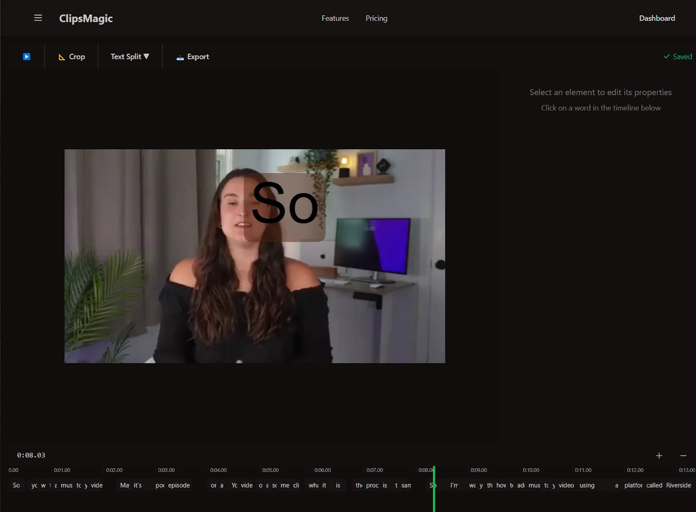Click the Export icon
Viewport: 696px width, 512px height.
[180, 57]
